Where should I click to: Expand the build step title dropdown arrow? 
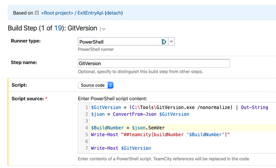pyautogui.click(x=103, y=29)
